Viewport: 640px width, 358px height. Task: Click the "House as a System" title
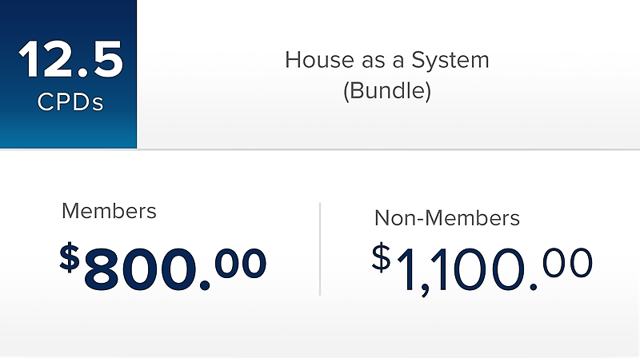click(x=386, y=60)
